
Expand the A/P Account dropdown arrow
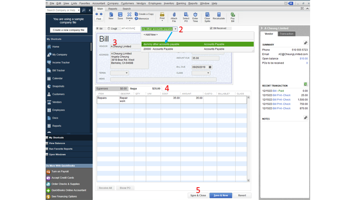(175, 29)
